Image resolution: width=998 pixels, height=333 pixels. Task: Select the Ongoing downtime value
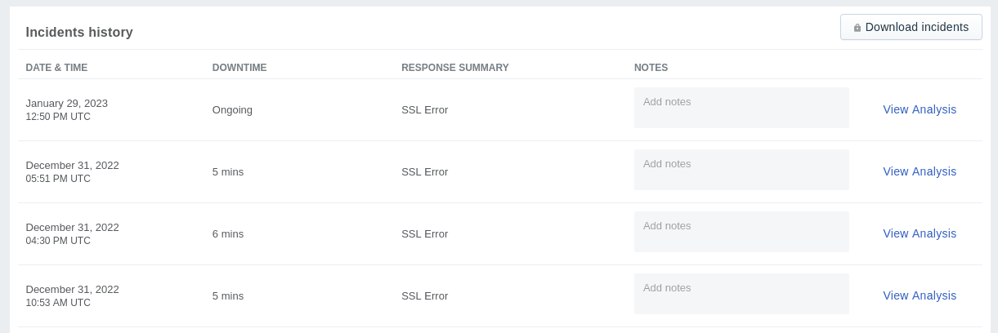(232, 109)
